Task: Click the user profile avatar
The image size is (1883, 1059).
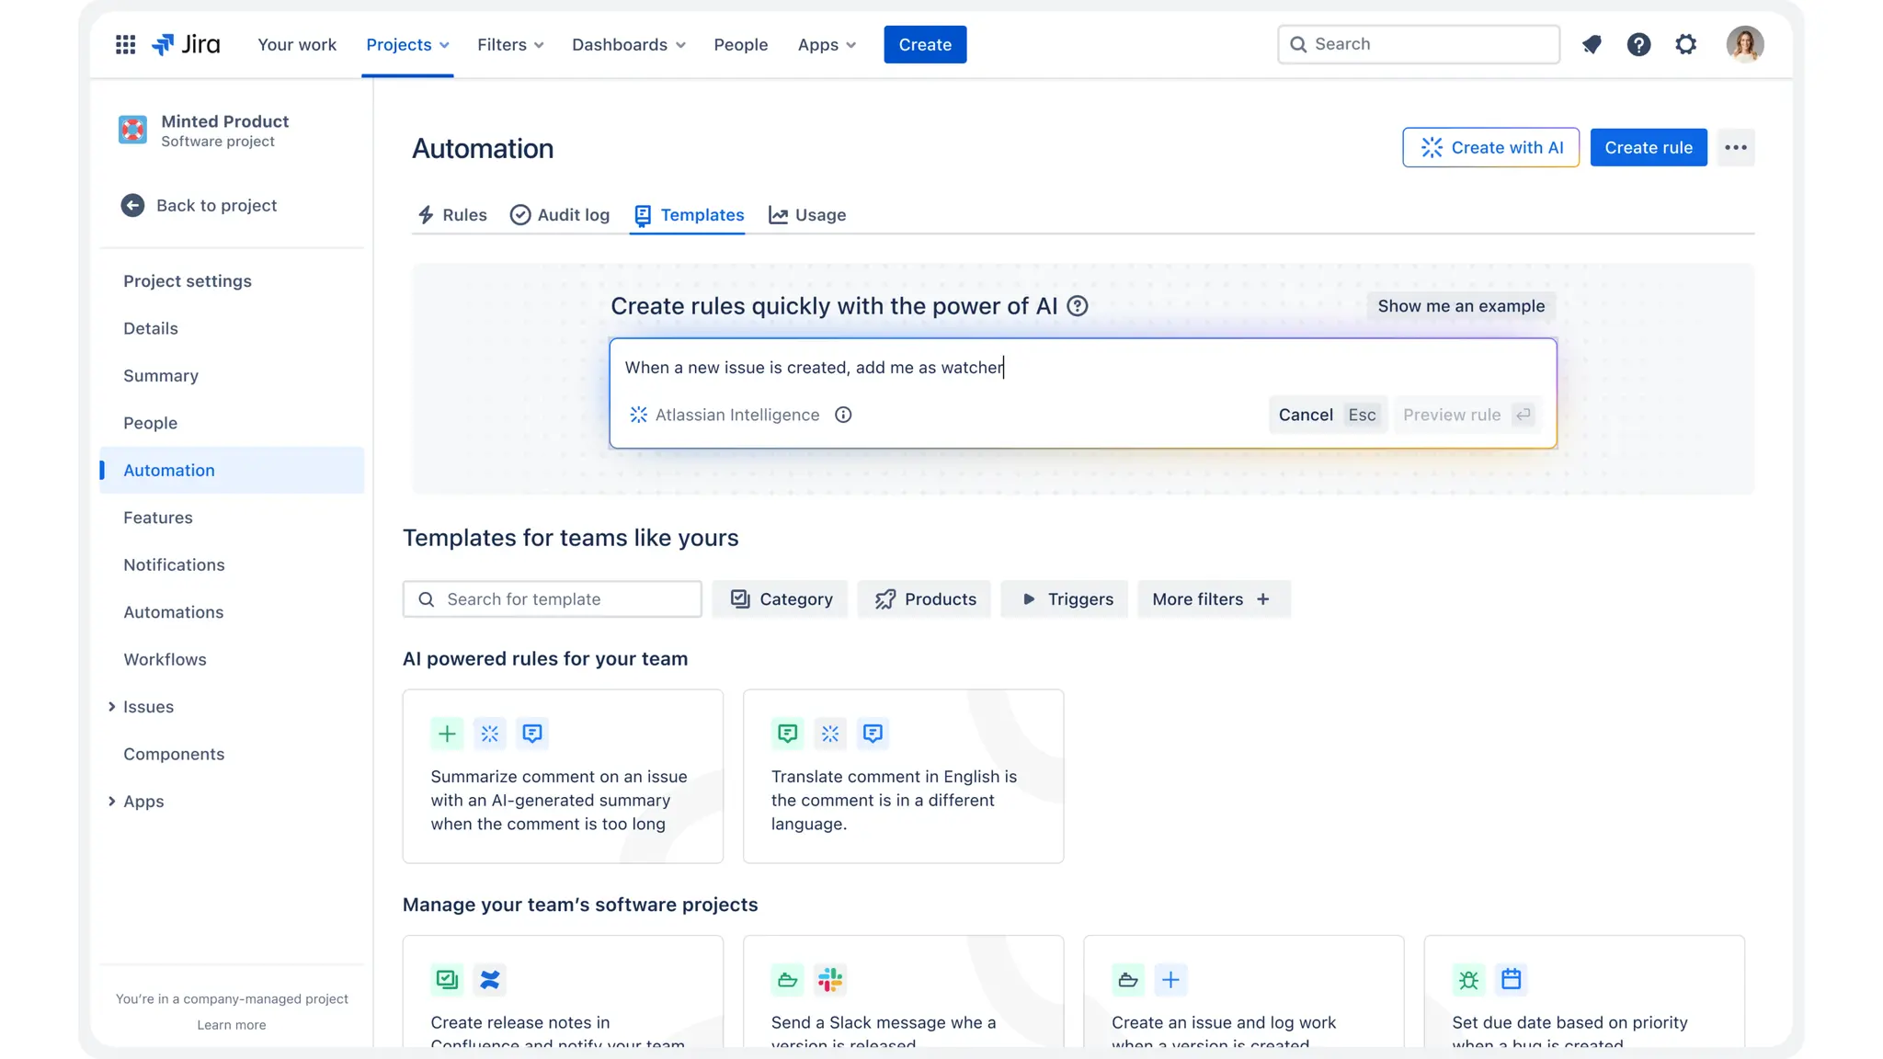Action: [x=1744, y=44]
